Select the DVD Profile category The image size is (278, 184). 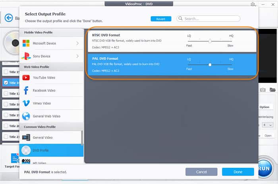tap(51, 150)
